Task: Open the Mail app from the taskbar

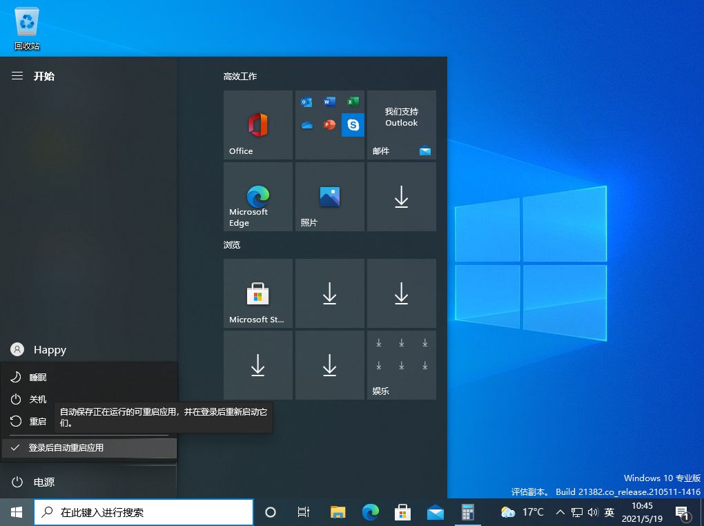Action: coord(435,512)
